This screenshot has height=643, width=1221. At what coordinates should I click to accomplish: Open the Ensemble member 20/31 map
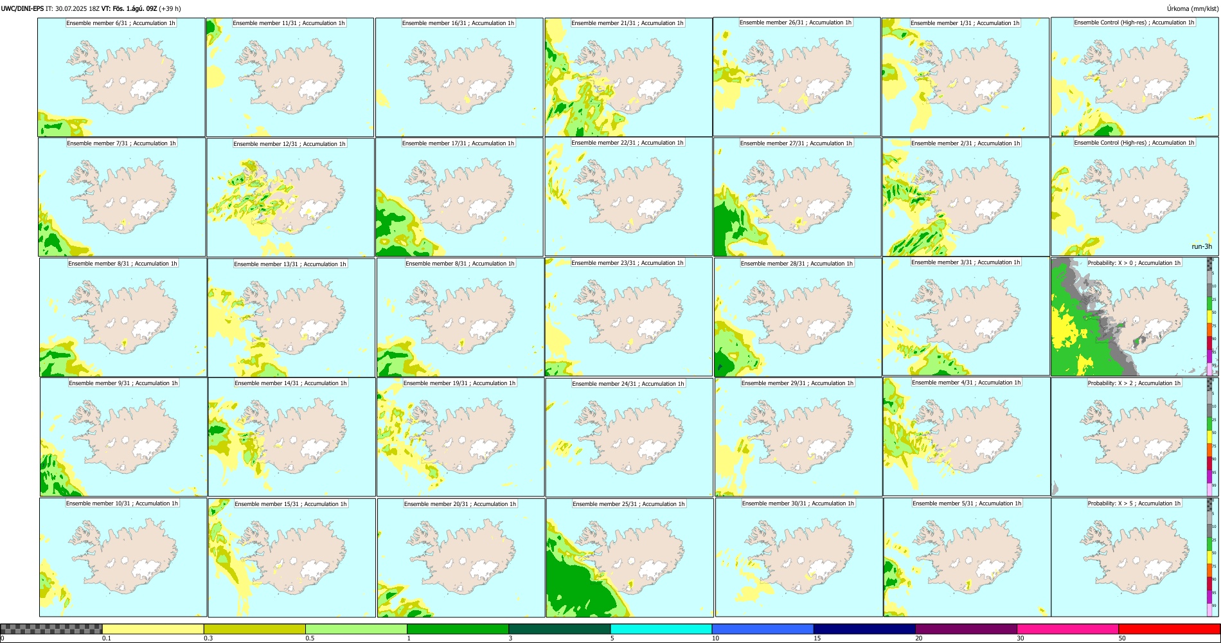(461, 558)
